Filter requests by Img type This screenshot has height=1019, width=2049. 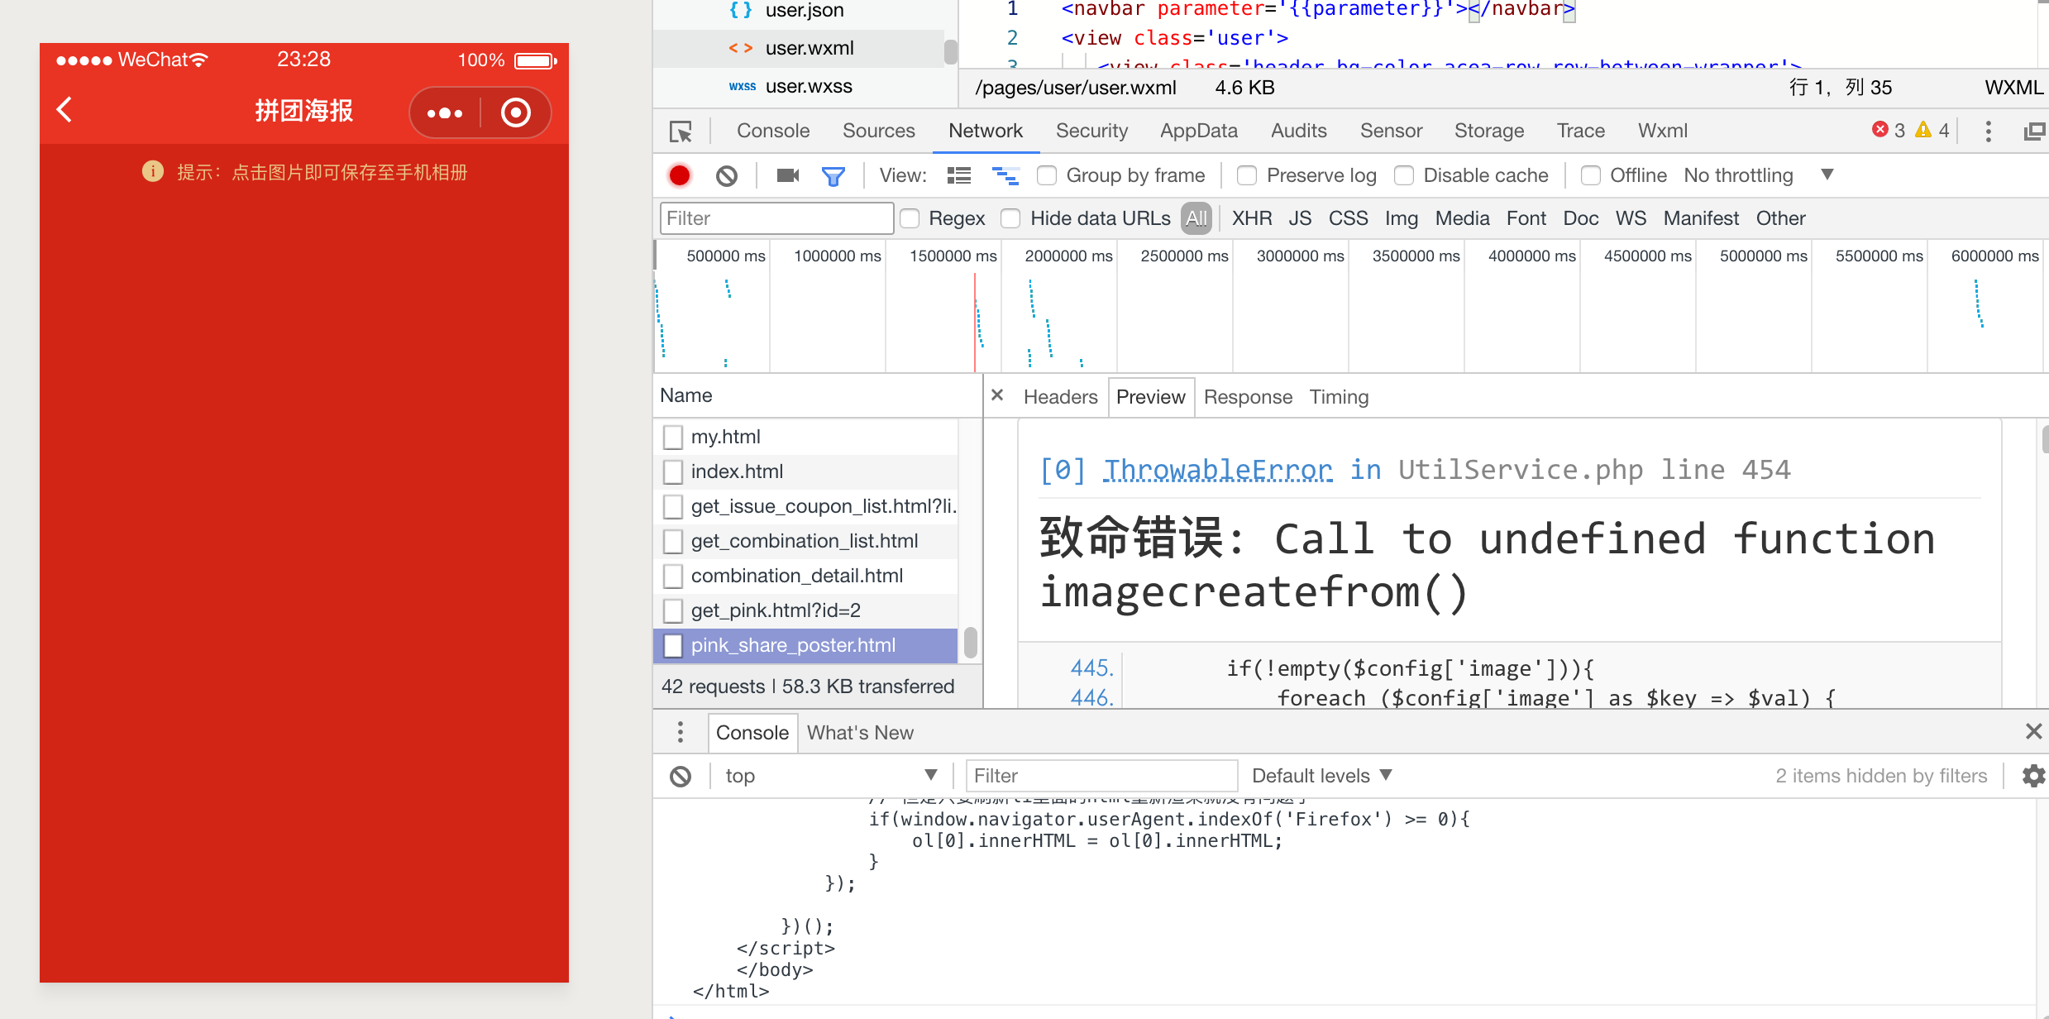tap(1401, 218)
